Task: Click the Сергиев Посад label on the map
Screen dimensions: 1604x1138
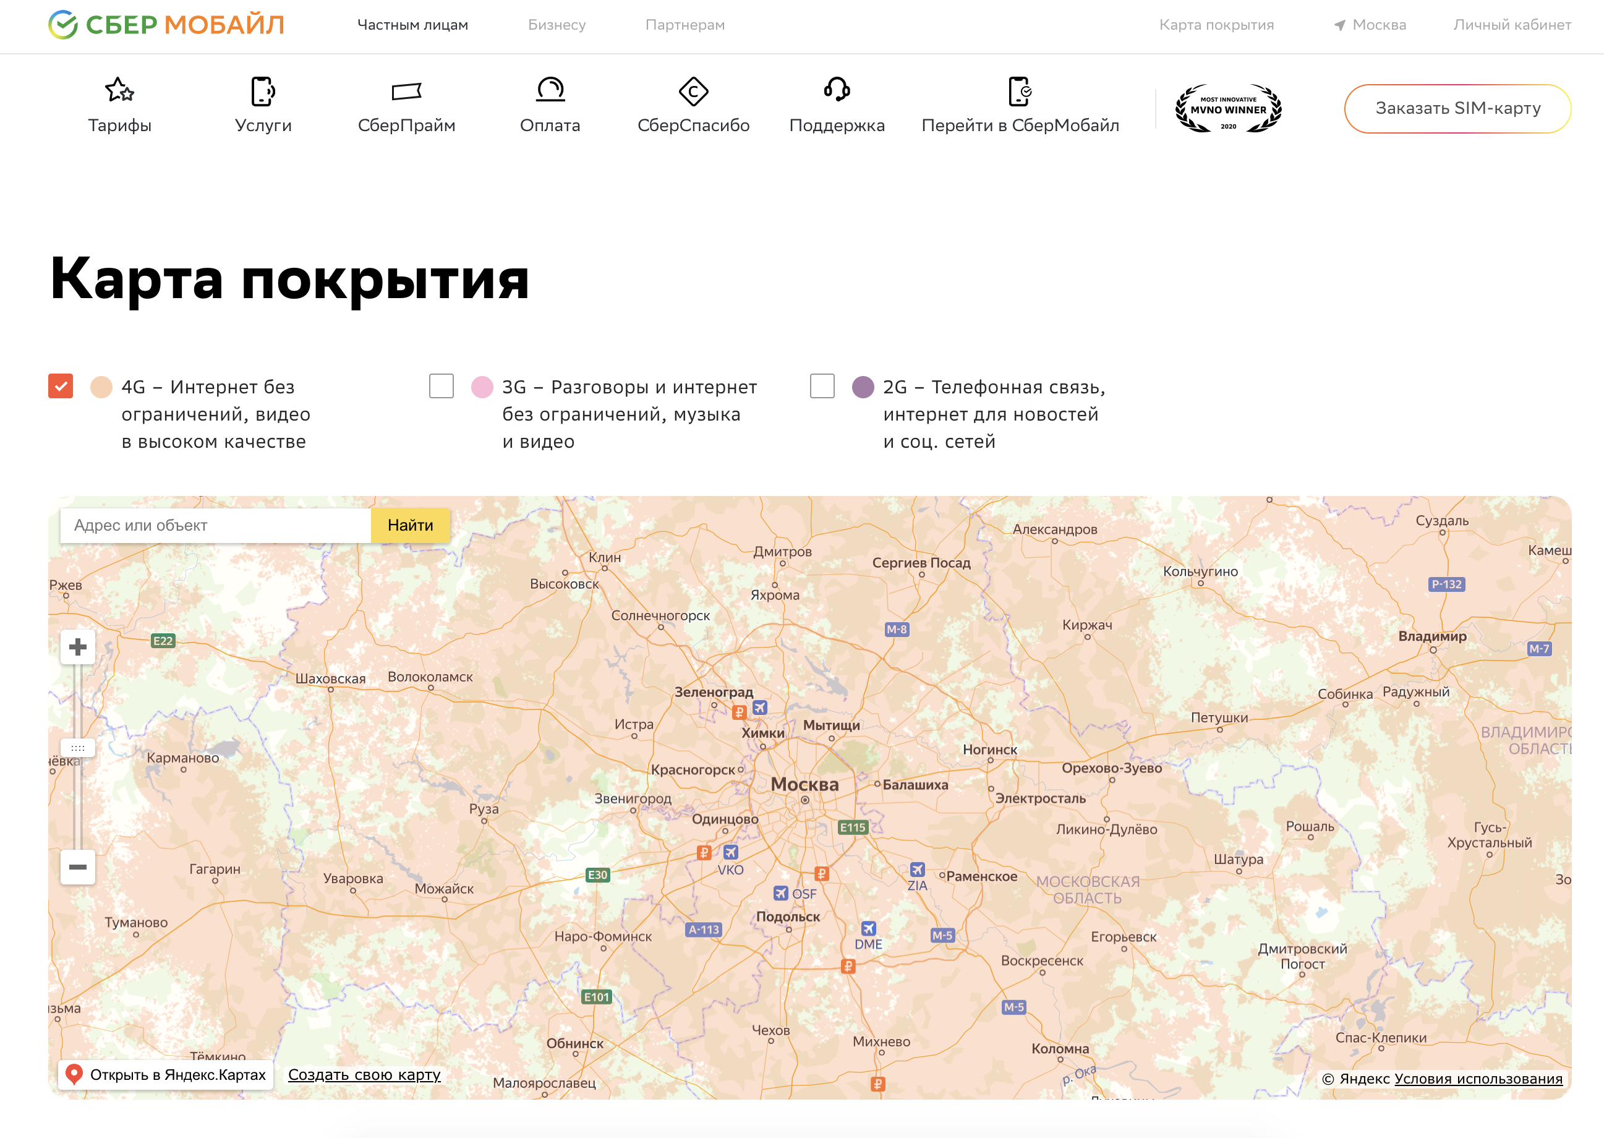Action: point(922,563)
